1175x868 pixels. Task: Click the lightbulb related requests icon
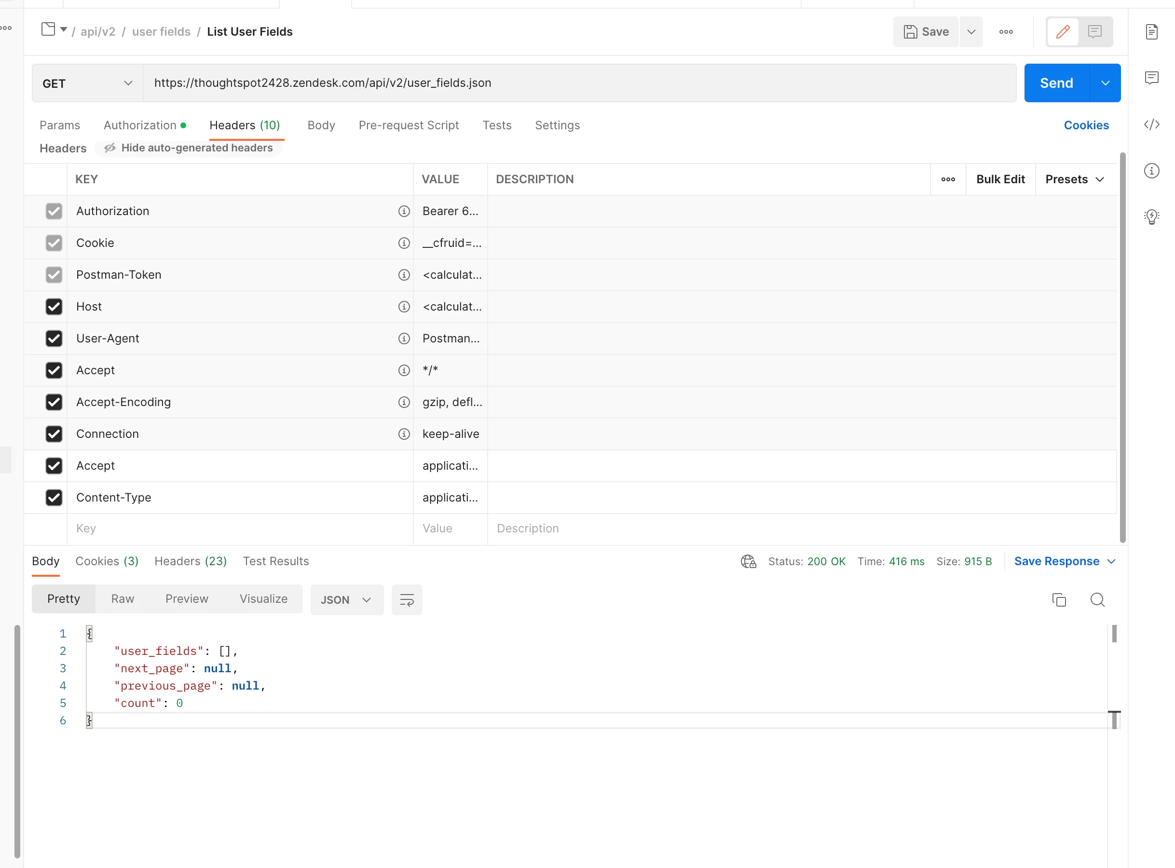click(x=1151, y=217)
